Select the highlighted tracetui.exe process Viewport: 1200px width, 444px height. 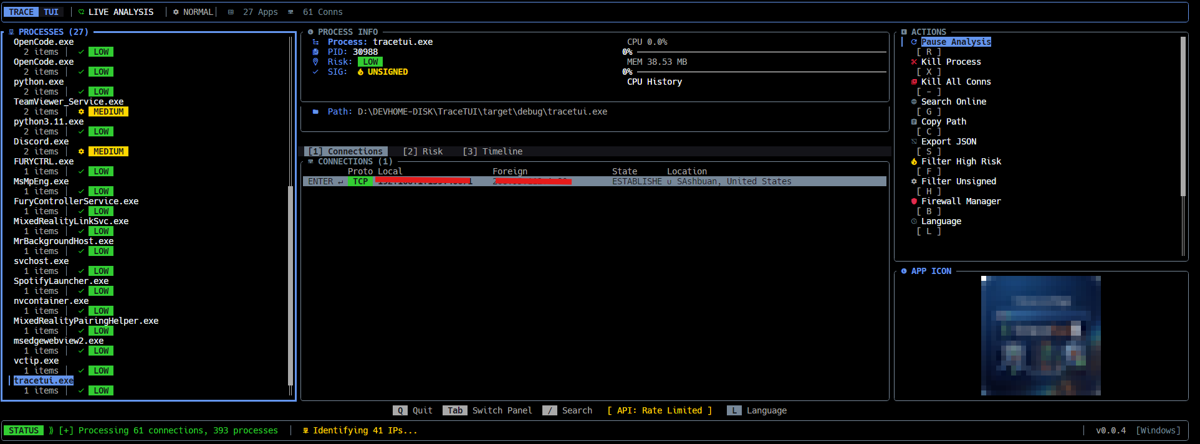coord(44,380)
